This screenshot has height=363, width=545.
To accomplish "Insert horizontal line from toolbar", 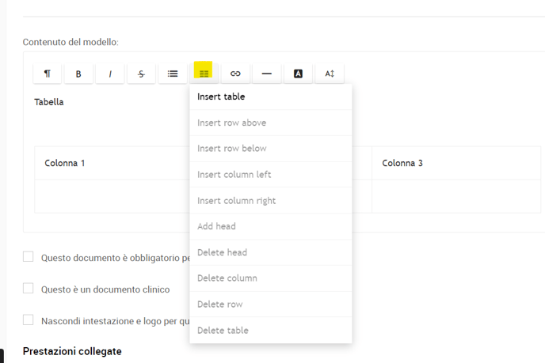I will [267, 74].
